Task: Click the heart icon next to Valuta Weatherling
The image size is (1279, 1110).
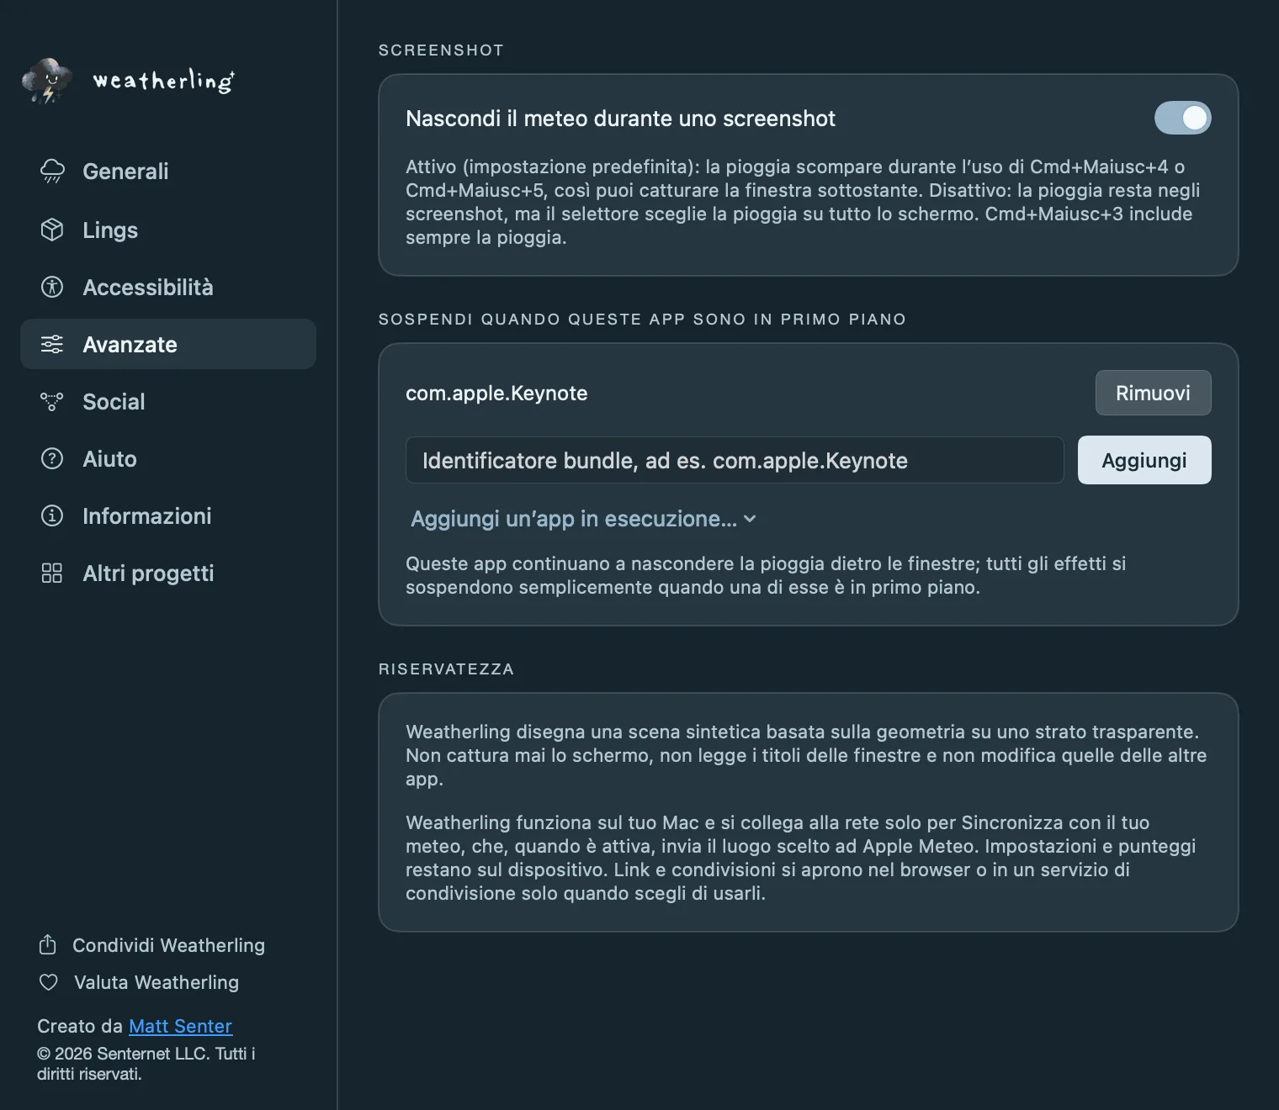Action: coord(49,982)
